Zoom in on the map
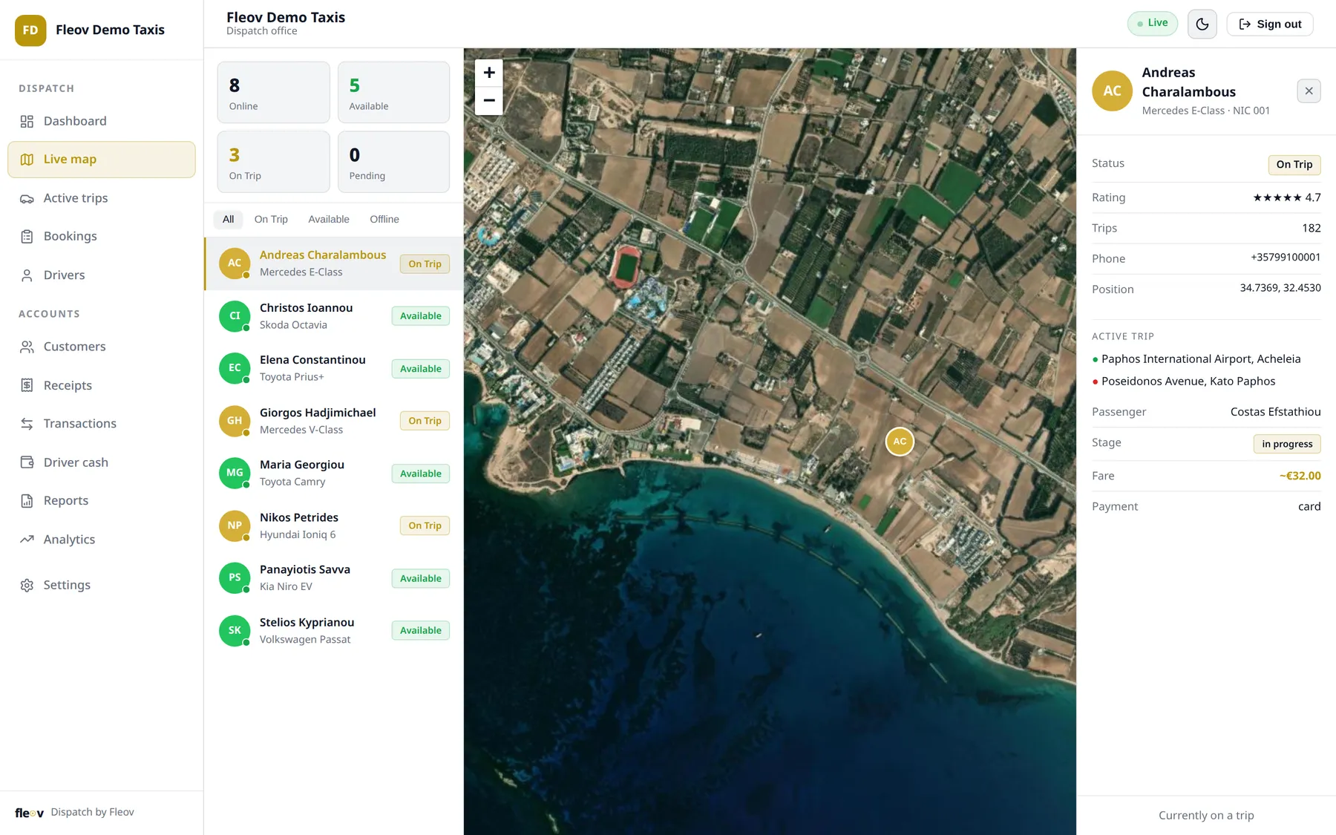Screen dimensions: 1336x835 (489, 73)
